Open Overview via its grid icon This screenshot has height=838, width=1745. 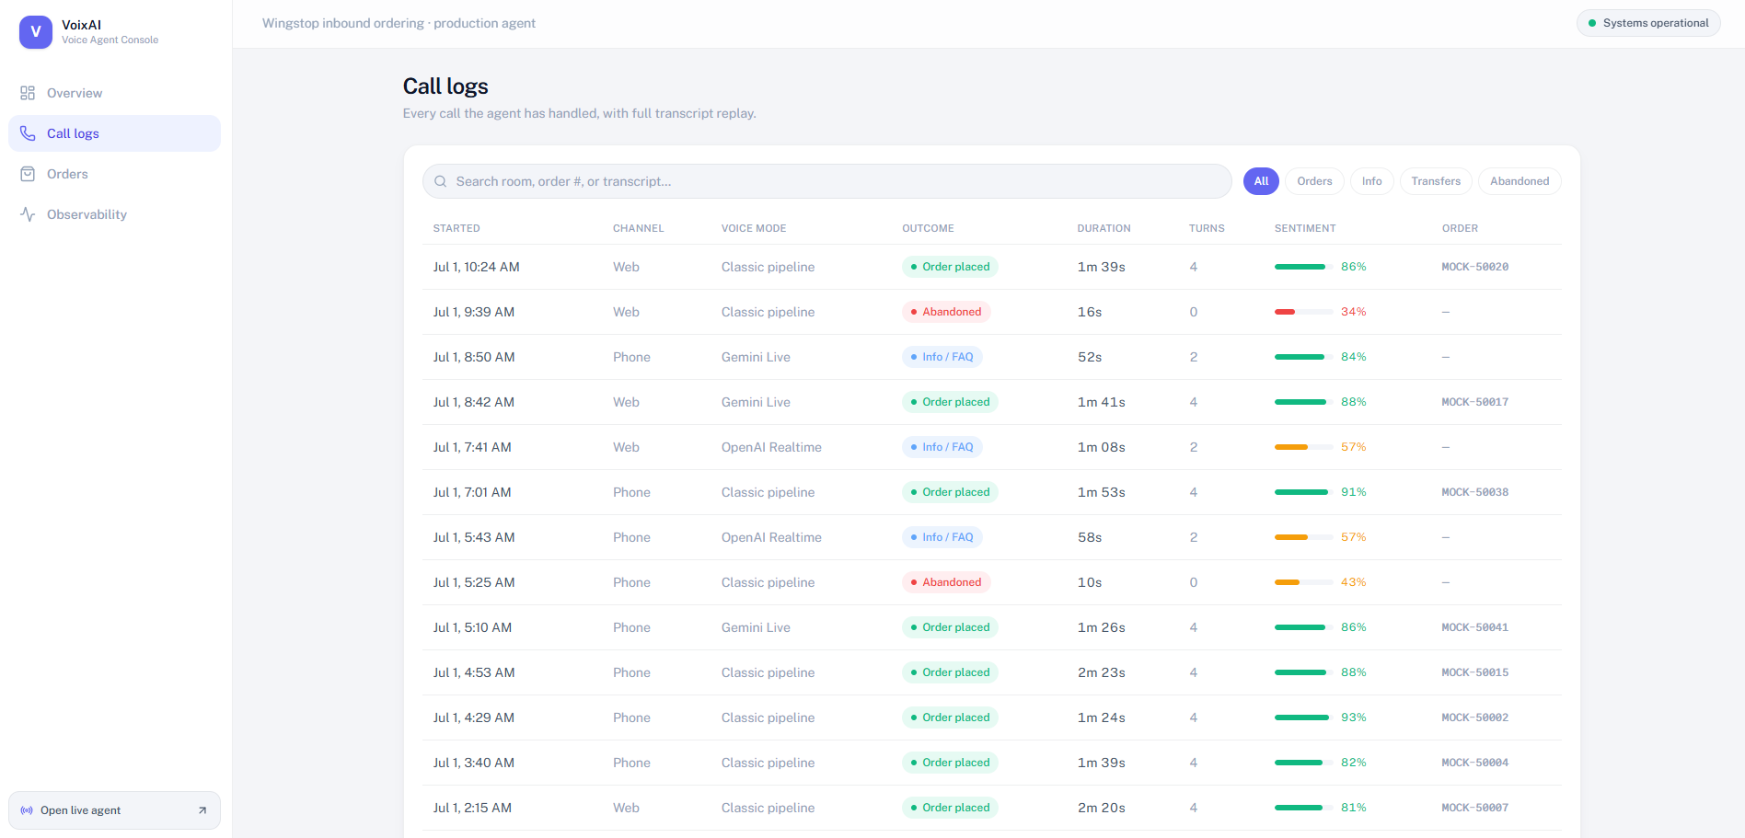coord(28,93)
